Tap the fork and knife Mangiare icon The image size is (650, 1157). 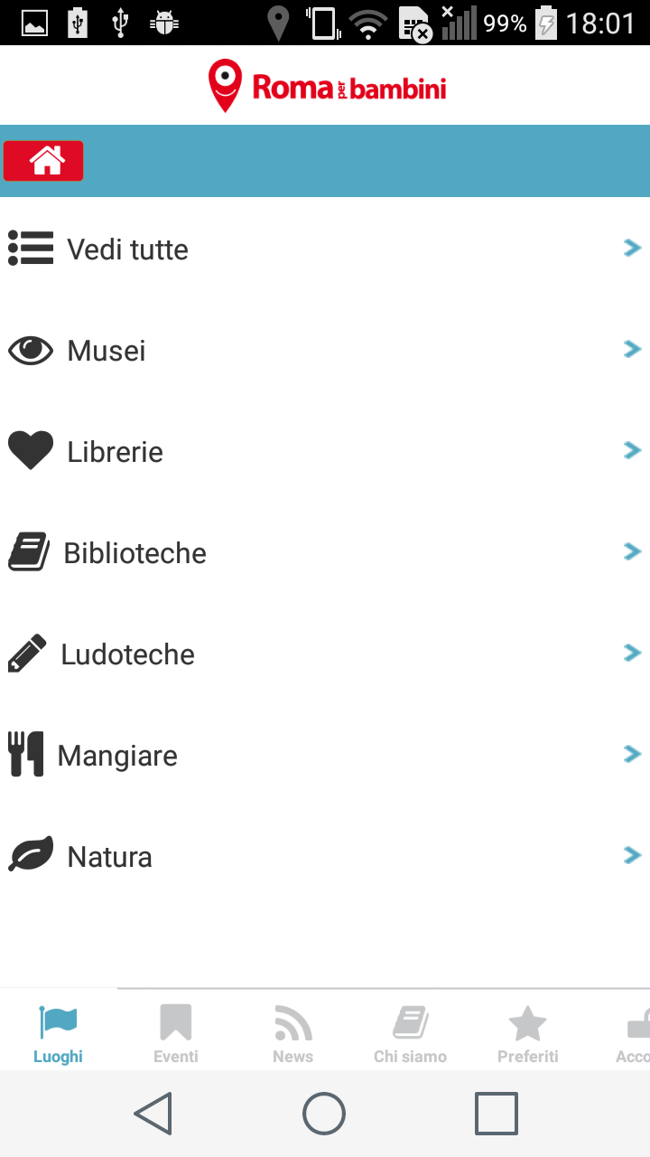[26, 755]
